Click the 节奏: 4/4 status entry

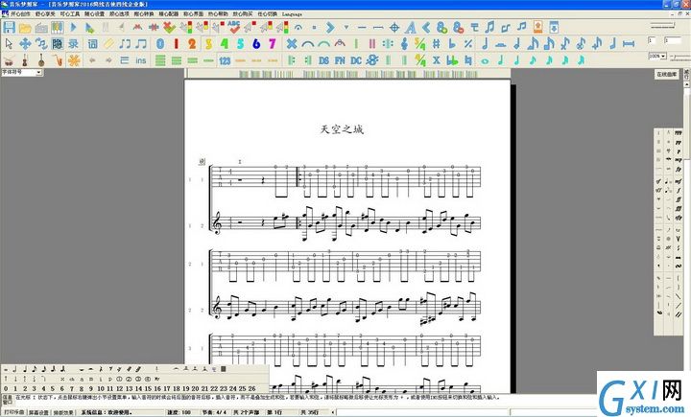click(x=215, y=412)
